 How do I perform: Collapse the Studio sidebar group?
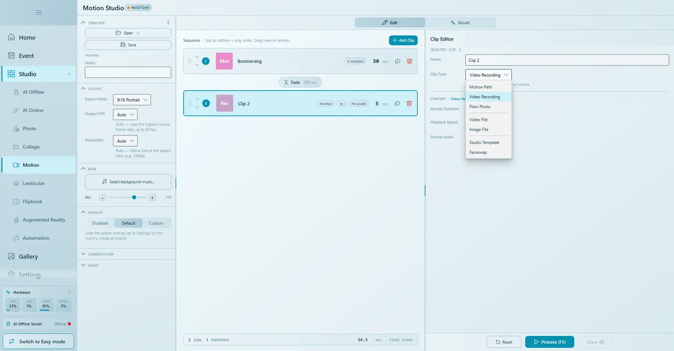[x=69, y=74]
